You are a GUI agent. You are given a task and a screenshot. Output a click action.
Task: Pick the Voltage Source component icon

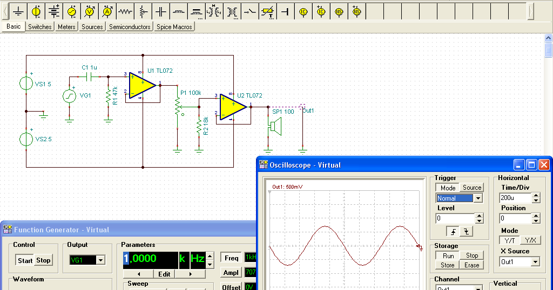pyautogui.click(x=36, y=11)
